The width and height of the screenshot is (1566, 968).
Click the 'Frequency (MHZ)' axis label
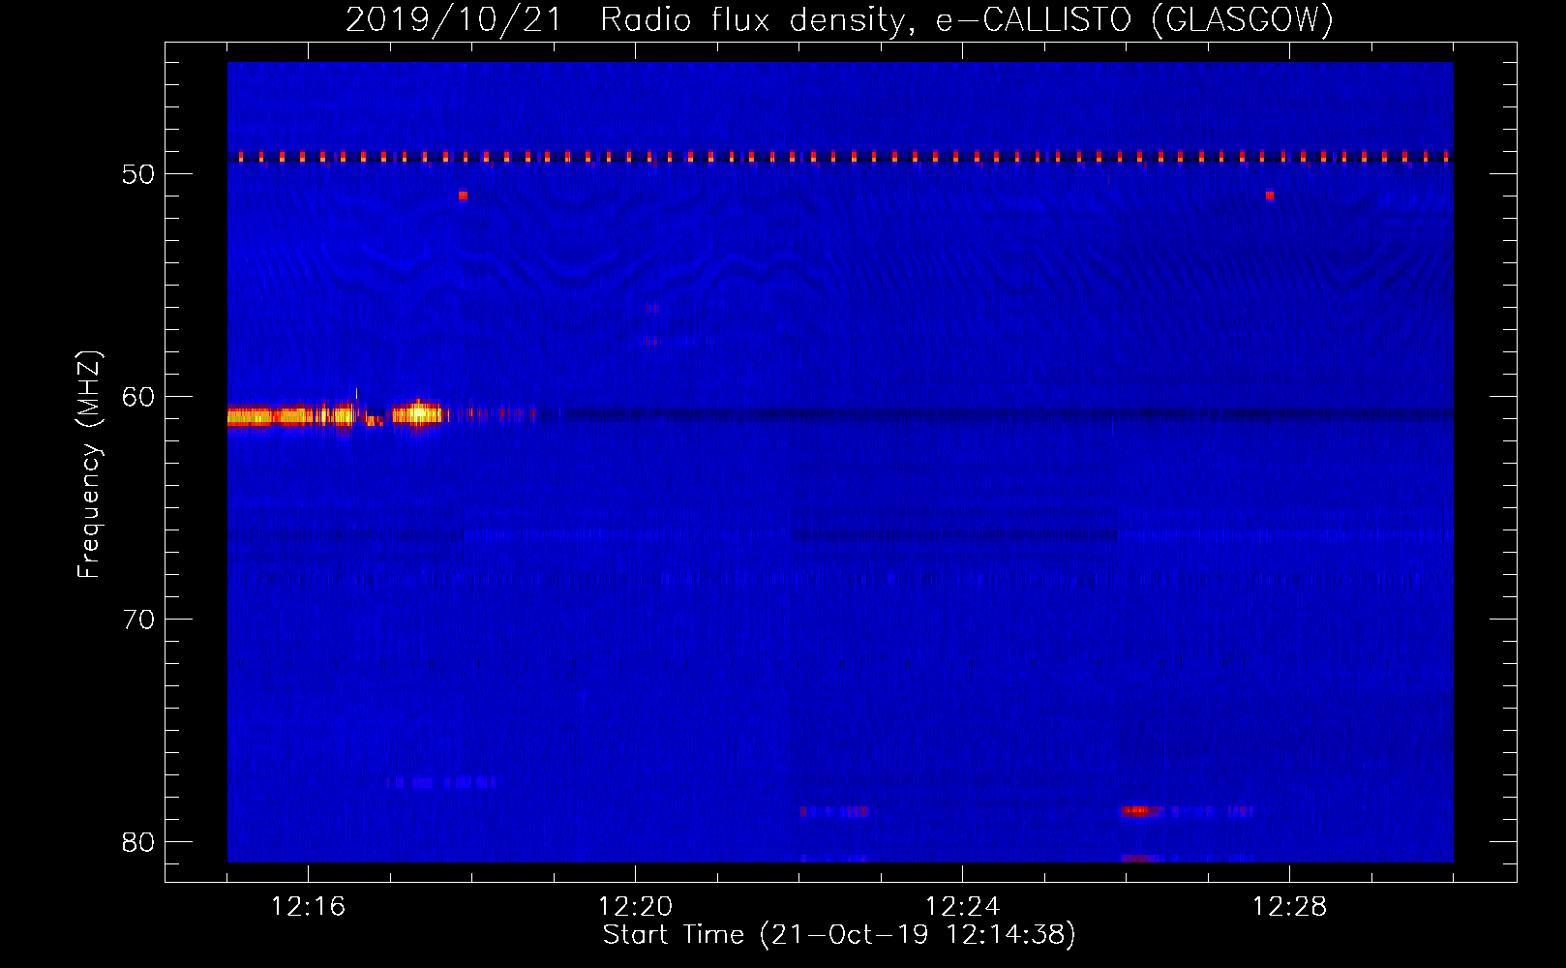[89, 465]
